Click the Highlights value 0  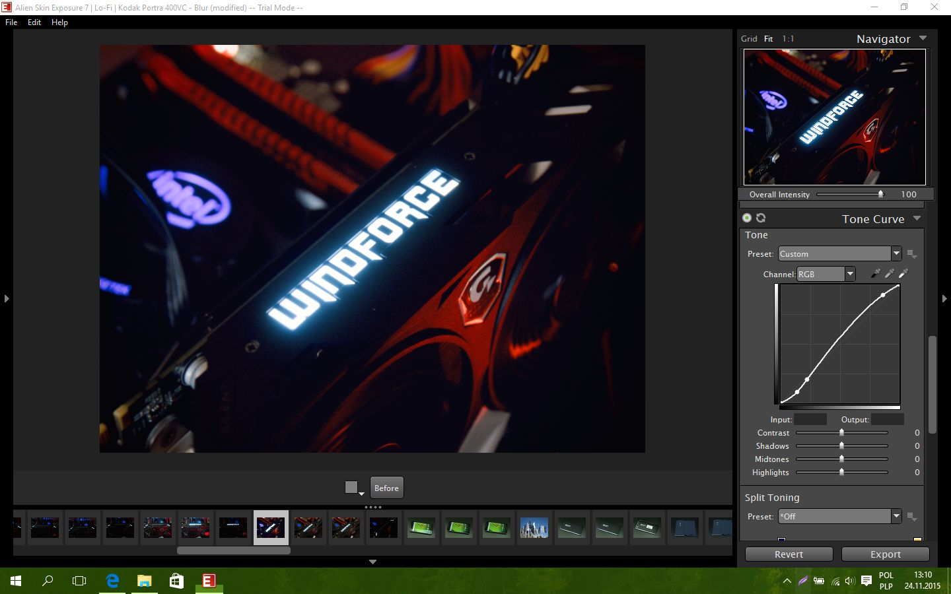click(x=917, y=472)
